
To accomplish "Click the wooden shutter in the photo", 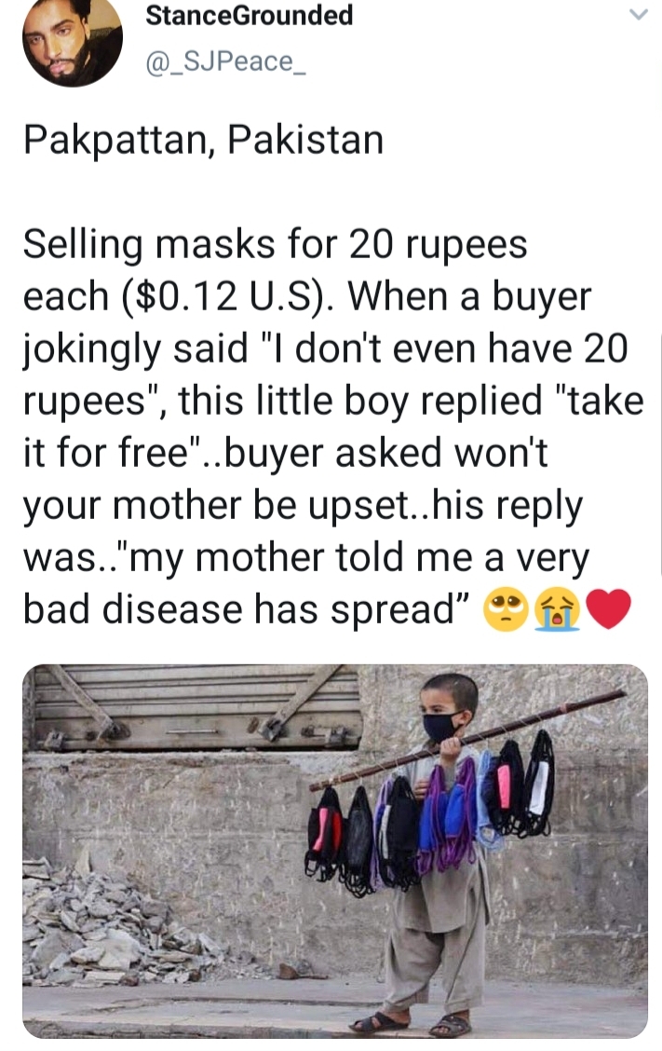I will tap(196, 708).
